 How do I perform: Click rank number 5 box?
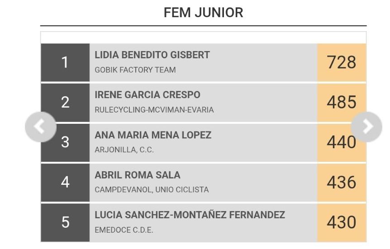tap(65, 222)
